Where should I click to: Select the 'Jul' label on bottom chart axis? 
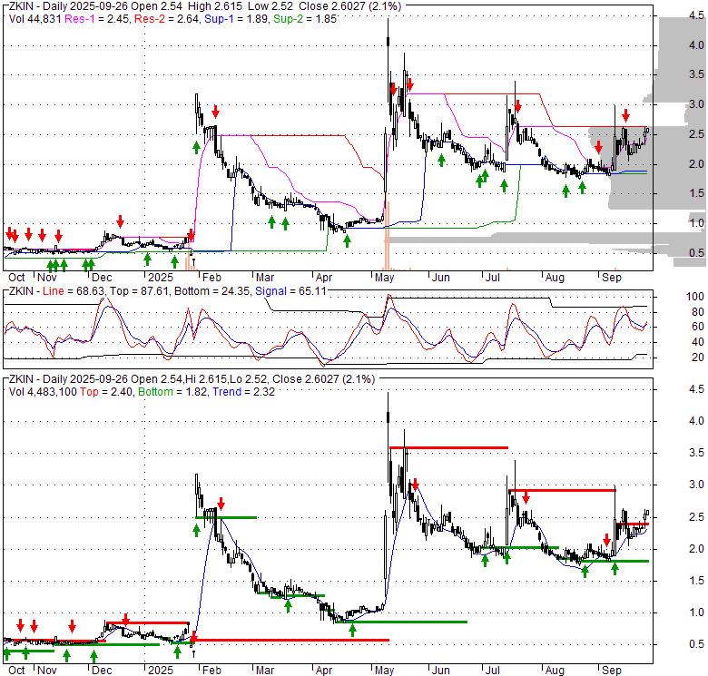[x=492, y=671]
